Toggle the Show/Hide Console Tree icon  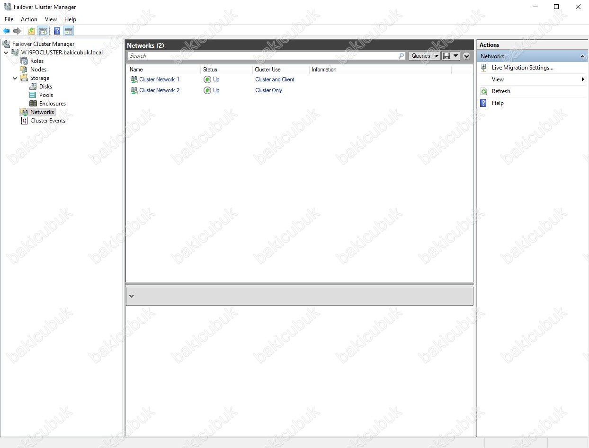click(43, 31)
